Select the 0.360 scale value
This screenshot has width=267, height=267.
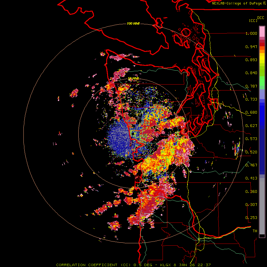(251, 191)
